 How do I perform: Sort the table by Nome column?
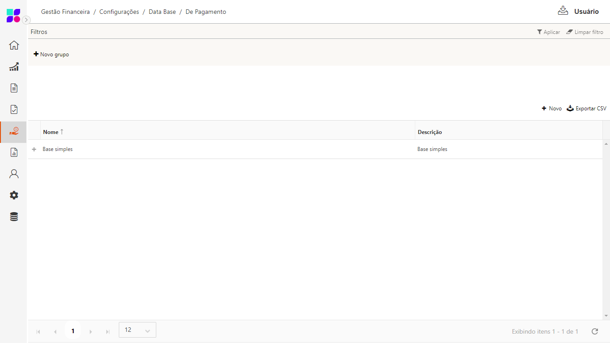[51, 132]
